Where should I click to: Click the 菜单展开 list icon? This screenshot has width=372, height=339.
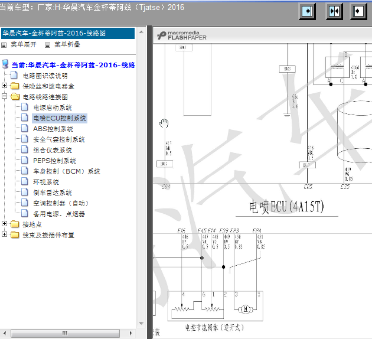pos(4,45)
